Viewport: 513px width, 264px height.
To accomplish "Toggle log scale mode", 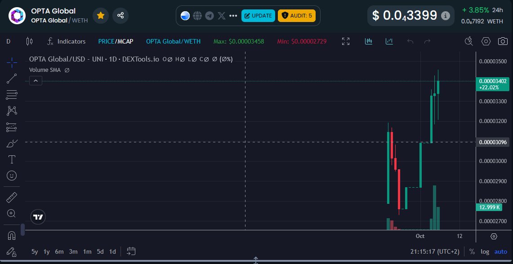I will 485,251.
